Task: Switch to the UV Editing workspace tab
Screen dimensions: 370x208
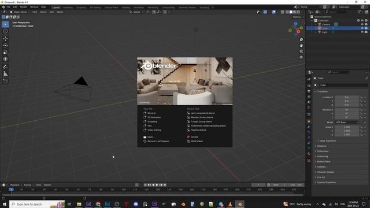Action: [95, 8]
